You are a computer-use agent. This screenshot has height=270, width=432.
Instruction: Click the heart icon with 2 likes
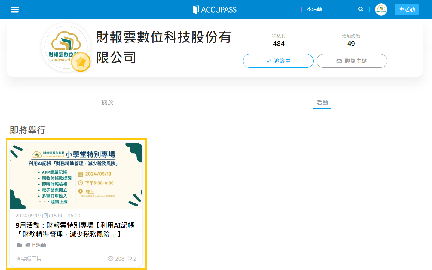point(130,259)
